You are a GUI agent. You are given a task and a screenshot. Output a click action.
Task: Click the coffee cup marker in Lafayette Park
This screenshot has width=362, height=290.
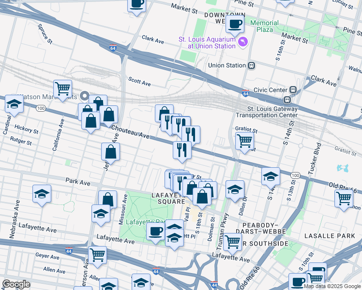[x=156, y=232]
